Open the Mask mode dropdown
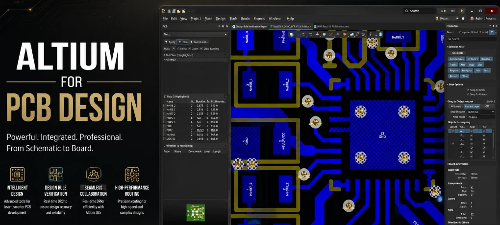Screen dimensions: 500x225 tap(174, 49)
